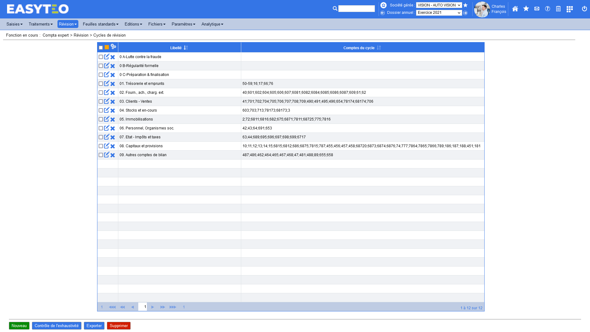590x332 pixels.
Task: Open the Feuilles standards menu
Action: pos(100,24)
